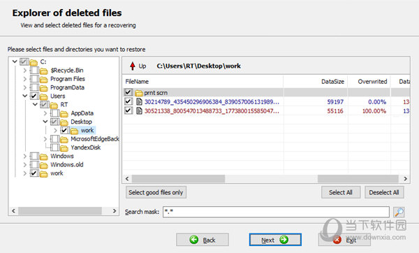Check the Windows.old checkbox
Viewport: 419px width, 253px height.
[x=34, y=164]
